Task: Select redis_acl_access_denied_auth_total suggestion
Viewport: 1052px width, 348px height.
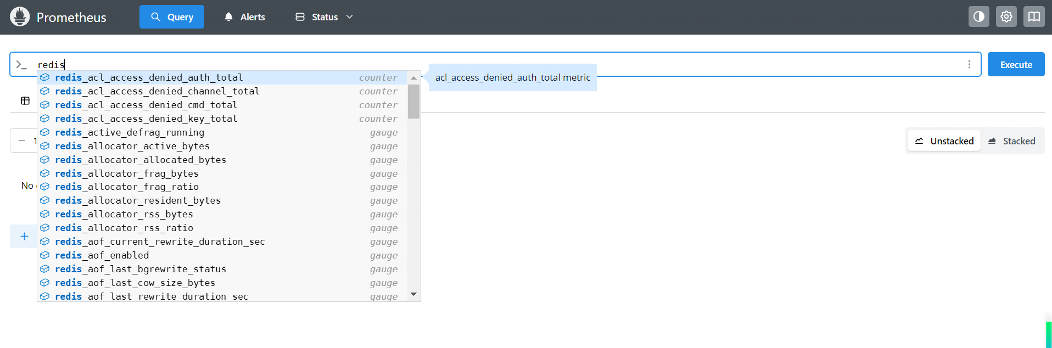Action: tap(149, 77)
